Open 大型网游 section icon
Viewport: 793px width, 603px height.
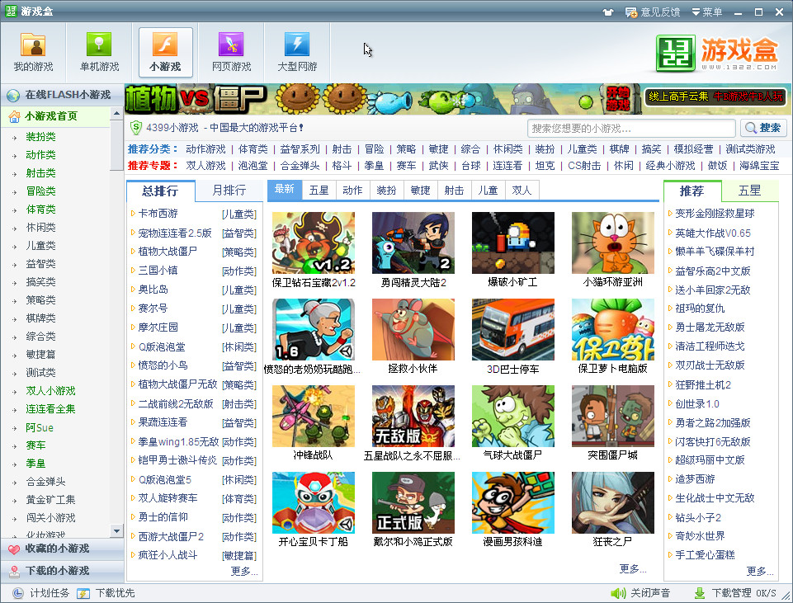(297, 45)
